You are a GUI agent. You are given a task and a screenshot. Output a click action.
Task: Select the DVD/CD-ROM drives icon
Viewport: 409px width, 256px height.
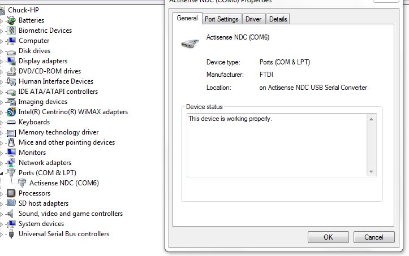[x=11, y=71]
